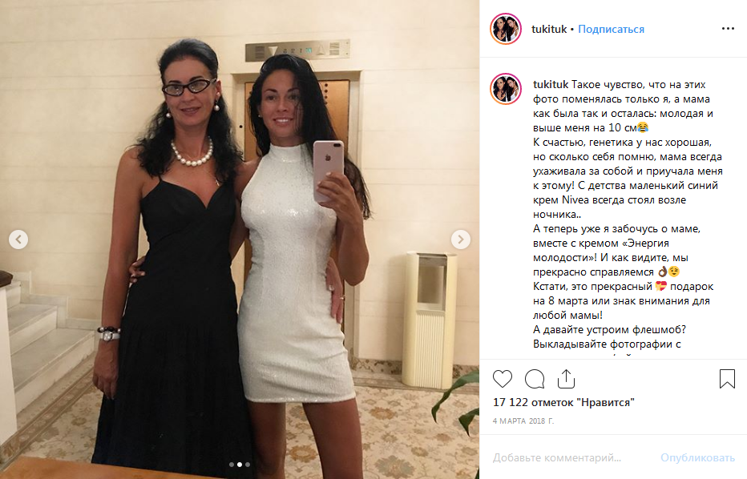Go to next photo with right arrow

point(461,239)
